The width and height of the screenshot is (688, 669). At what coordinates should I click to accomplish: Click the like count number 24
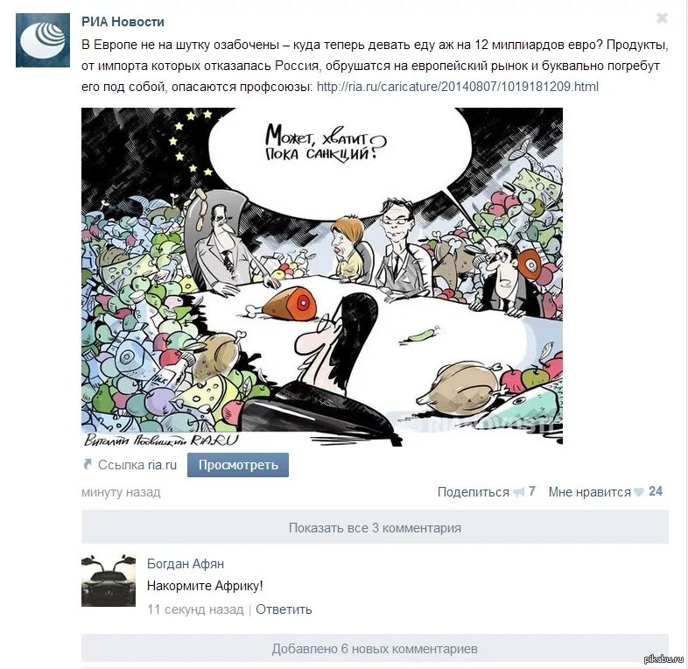tap(656, 491)
